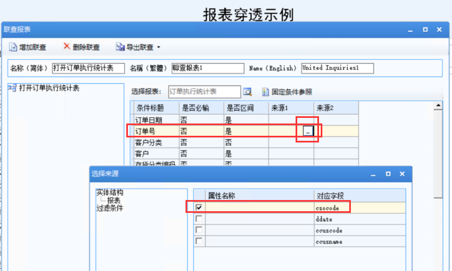
Task: Open 固定条件参照
Action: [287, 92]
